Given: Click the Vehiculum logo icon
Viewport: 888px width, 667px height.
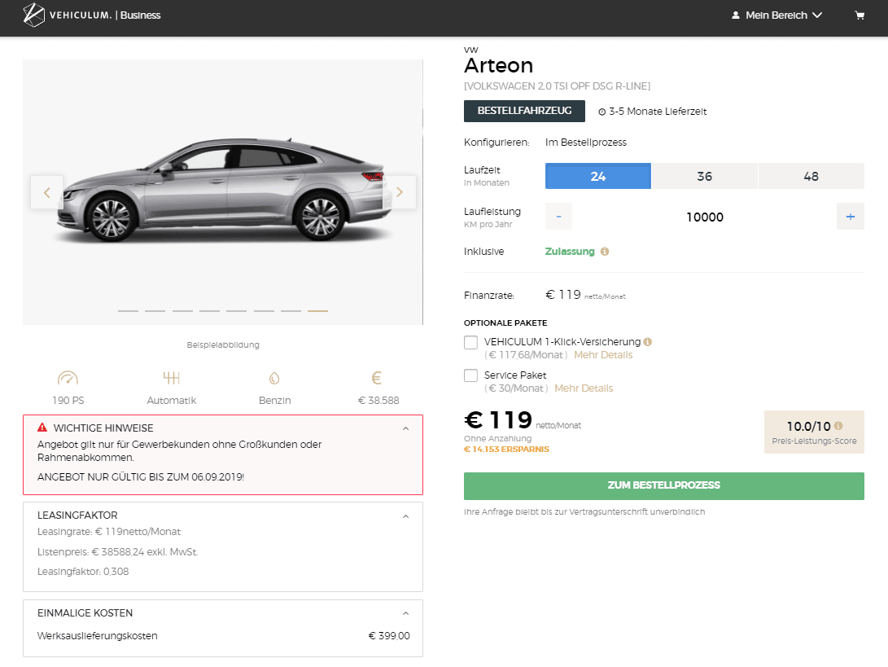Looking at the screenshot, I should (33, 15).
